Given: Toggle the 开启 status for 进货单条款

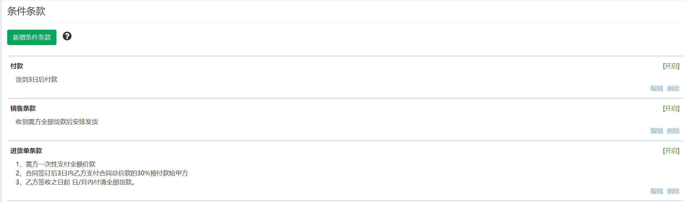Looking at the screenshot, I should [x=671, y=151].
